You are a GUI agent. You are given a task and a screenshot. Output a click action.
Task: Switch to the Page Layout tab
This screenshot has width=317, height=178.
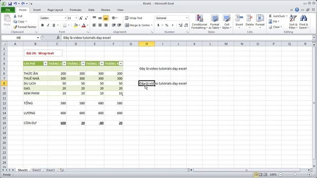tap(55, 10)
